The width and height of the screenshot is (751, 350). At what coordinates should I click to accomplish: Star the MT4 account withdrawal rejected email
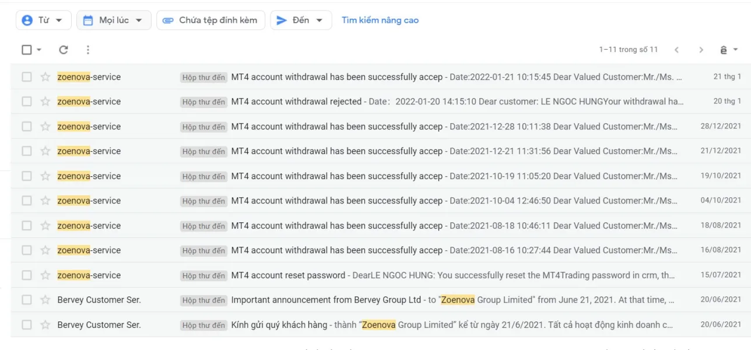point(45,101)
